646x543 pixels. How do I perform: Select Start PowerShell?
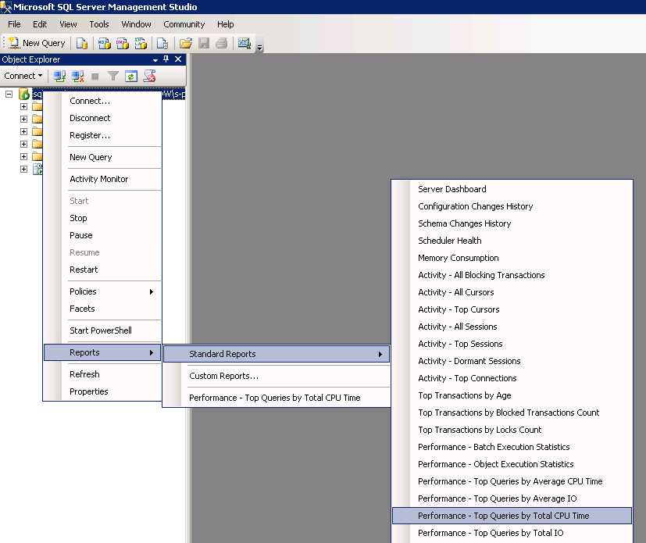click(x=102, y=330)
